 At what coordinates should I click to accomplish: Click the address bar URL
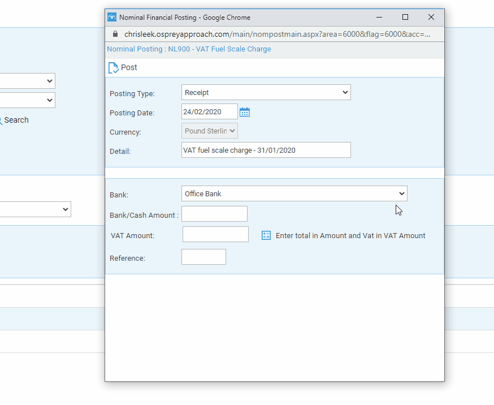(278, 34)
